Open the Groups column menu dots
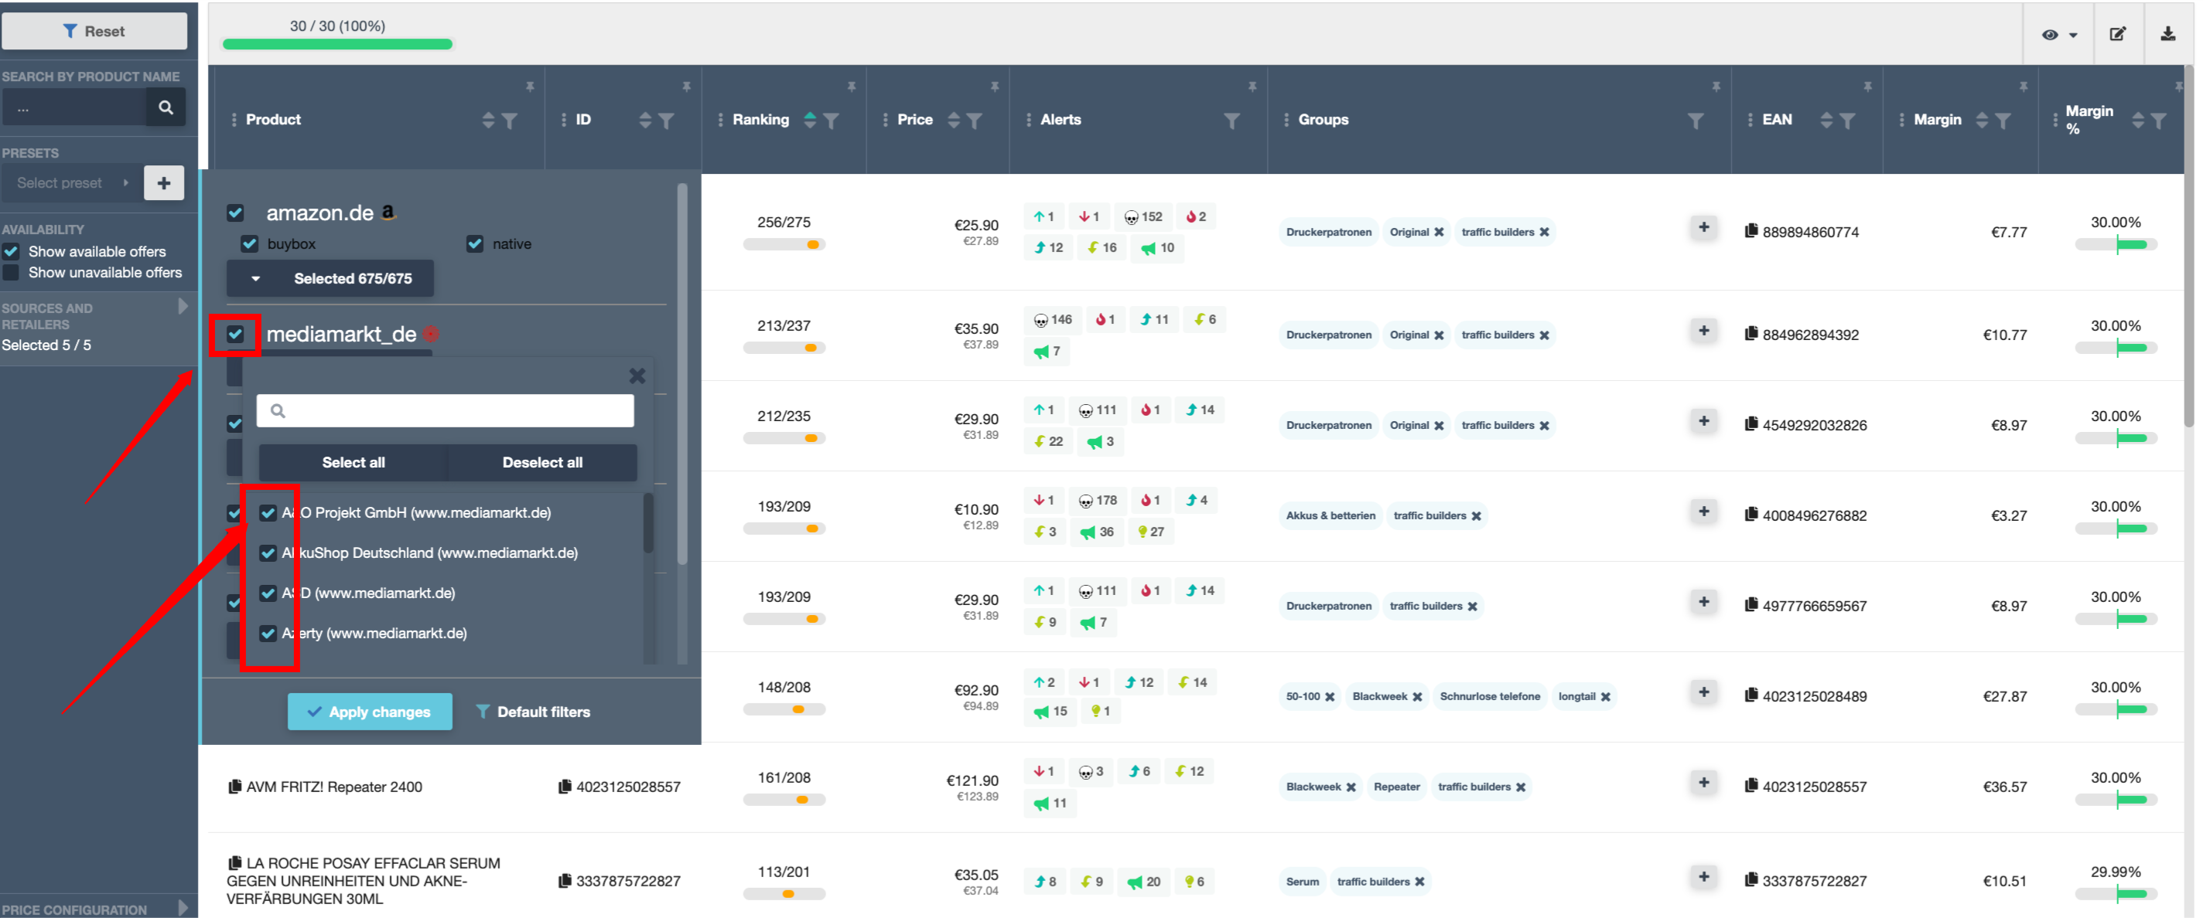The height and width of the screenshot is (918, 2203). (1286, 120)
